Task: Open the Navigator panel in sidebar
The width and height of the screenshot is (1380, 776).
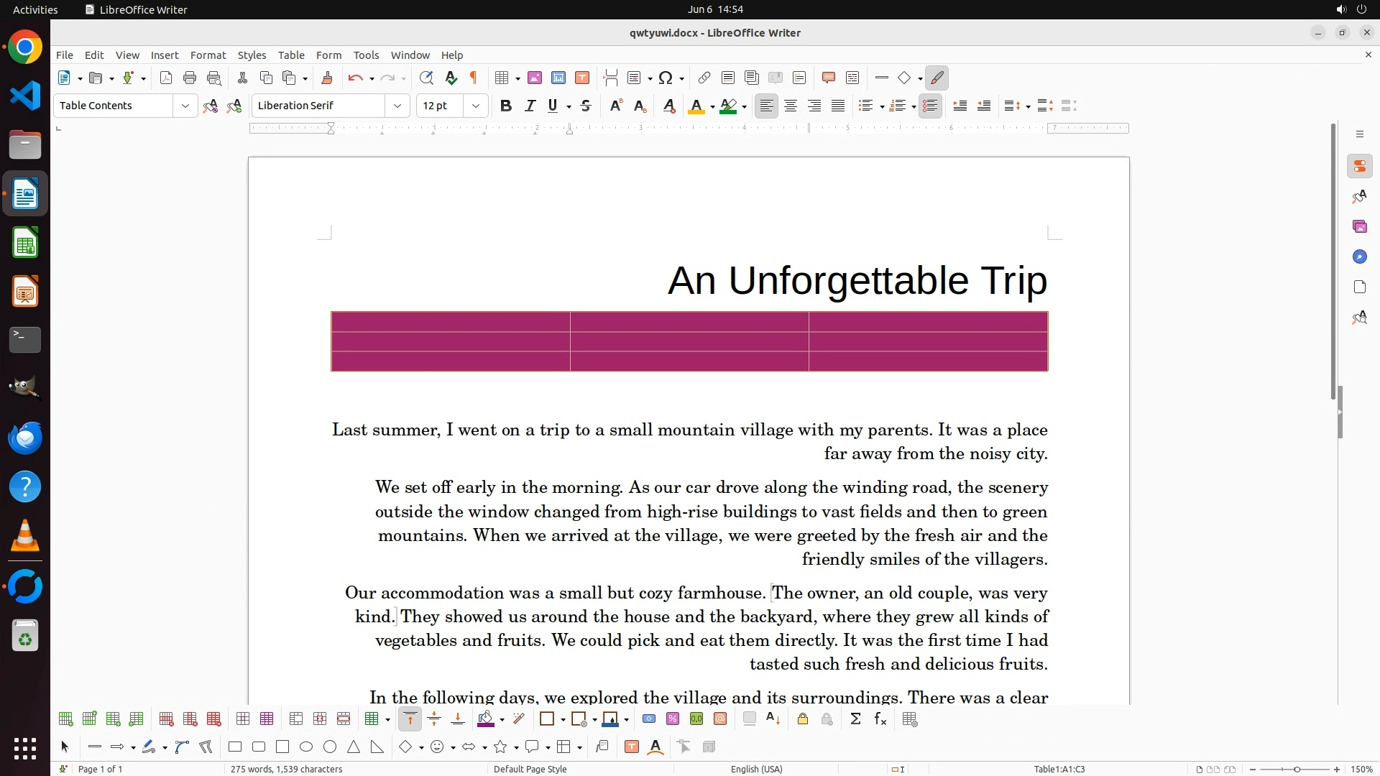Action: [1359, 257]
